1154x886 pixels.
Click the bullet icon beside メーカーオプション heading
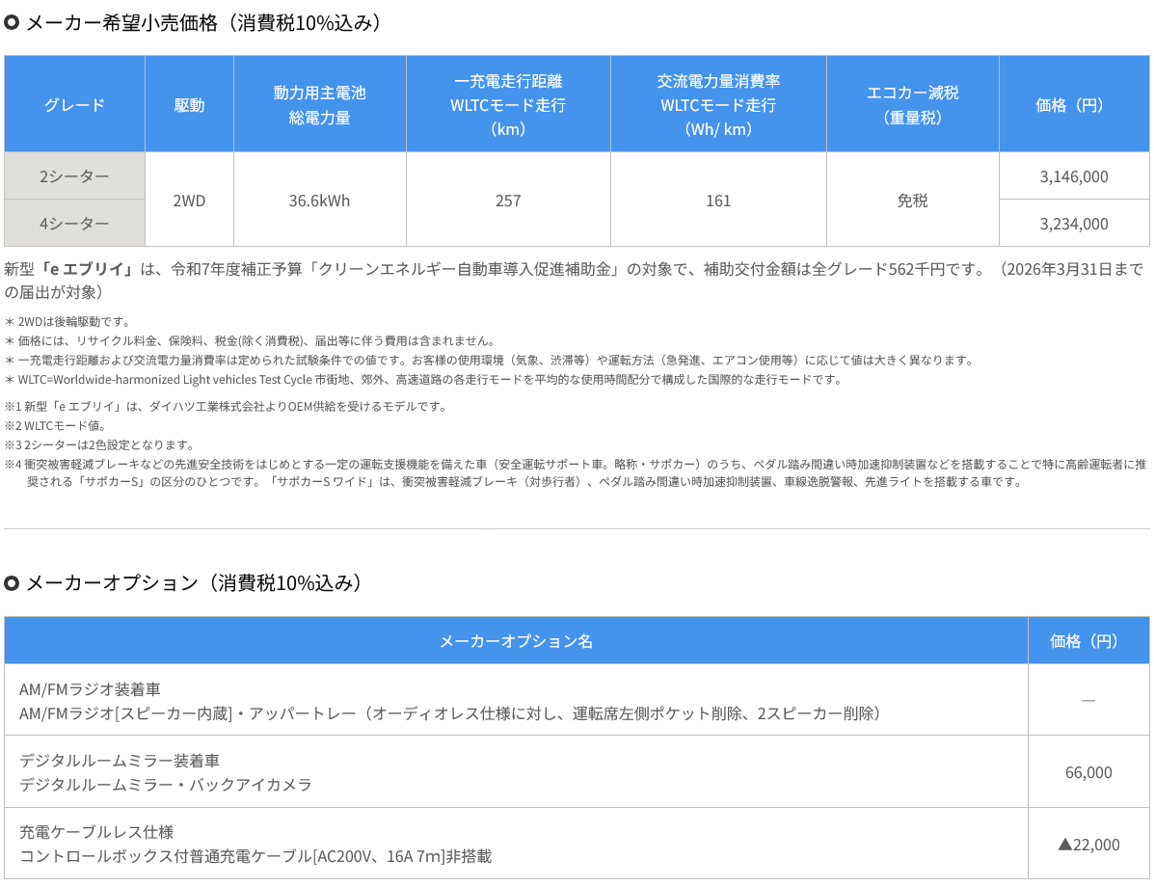[x=12, y=583]
